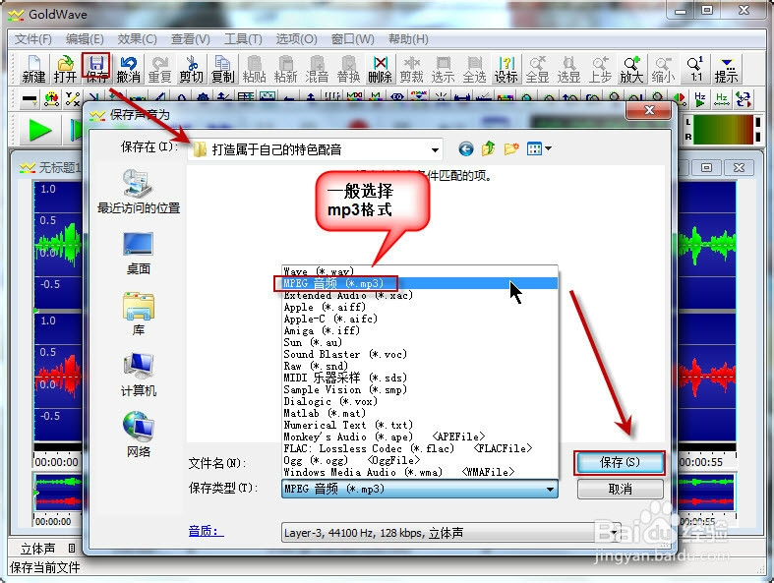Image resolution: width=774 pixels, height=583 pixels.
Task: Select Windows Media Audio (*.wma) format
Action: (x=420, y=472)
